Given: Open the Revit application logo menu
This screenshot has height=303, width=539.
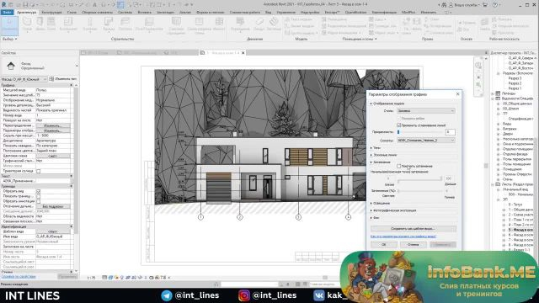Looking at the screenshot, I should [3, 5].
